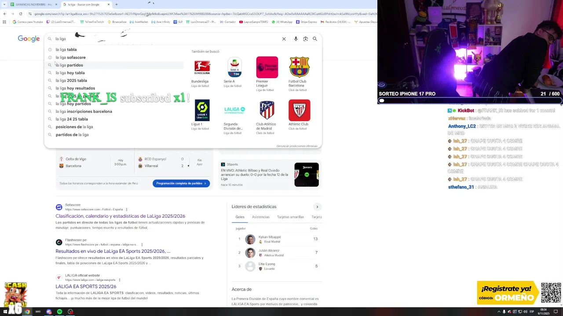
Task: Open Julián Alvarez player row
Action: pyautogui.click(x=277, y=253)
